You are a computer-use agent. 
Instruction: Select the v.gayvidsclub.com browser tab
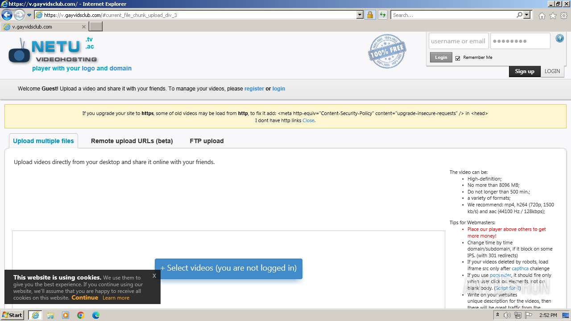[44, 27]
